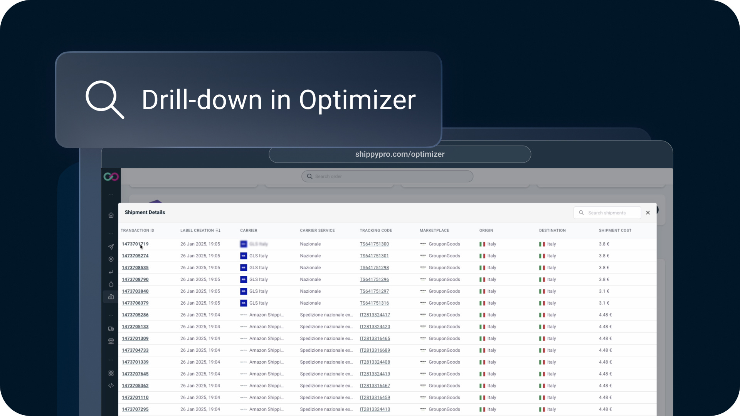Open the code brackets API icon

(111, 386)
